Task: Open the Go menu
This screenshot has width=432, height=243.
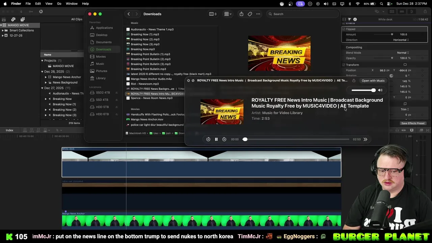Action: coord(59,4)
